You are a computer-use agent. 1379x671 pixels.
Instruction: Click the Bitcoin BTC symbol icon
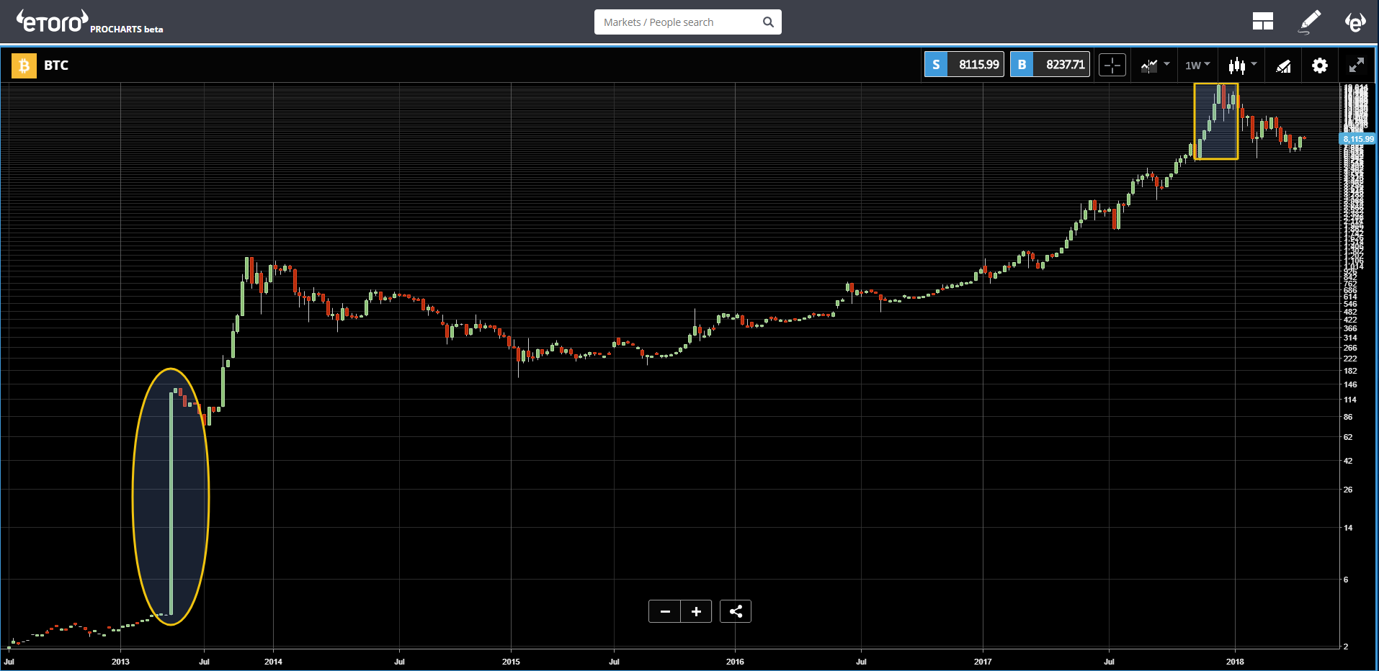click(24, 66)
